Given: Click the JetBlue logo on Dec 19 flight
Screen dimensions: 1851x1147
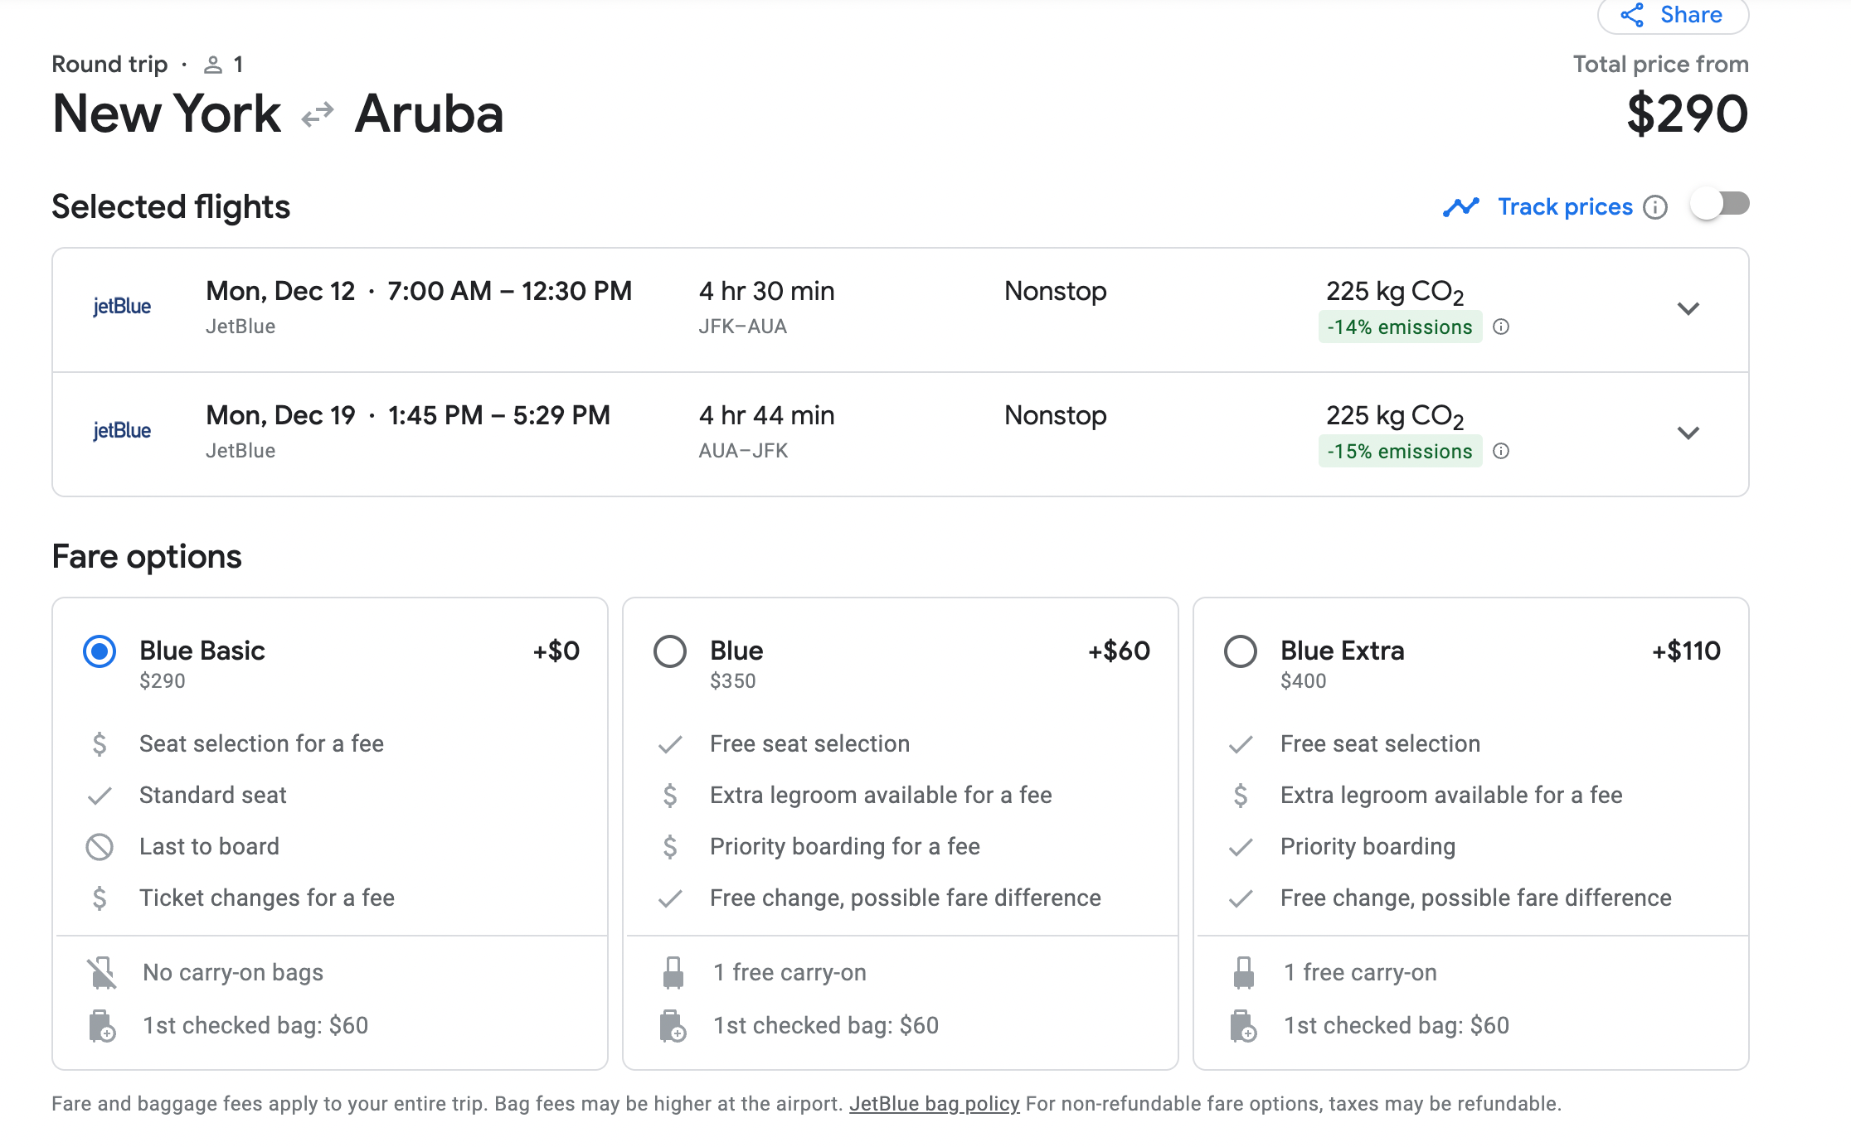Looking at the screenshot, I should (122, 431).
